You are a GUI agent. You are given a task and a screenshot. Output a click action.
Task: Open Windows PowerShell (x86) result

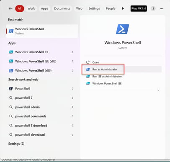click(42, 70)
